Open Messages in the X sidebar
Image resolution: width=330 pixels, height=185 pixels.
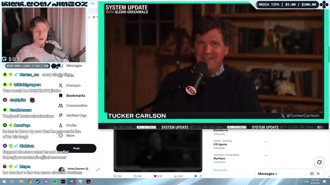[74, 66]
